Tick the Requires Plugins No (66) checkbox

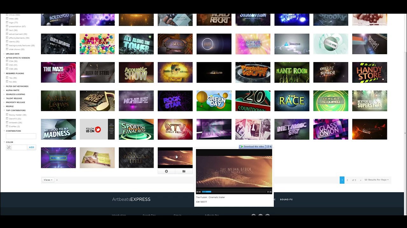(7, 82)
